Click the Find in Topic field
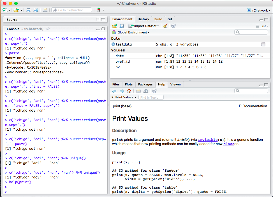The image size is (273, 197). (151, 97)
